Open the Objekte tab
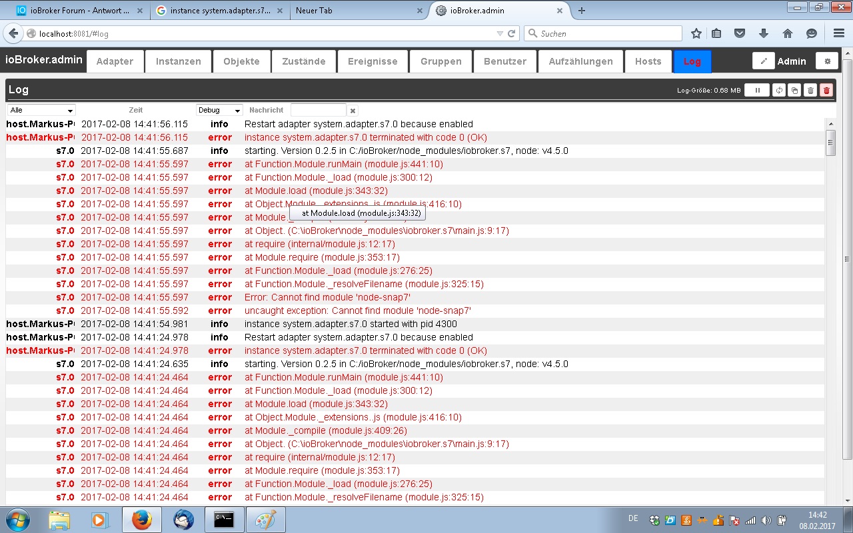 [241, 61]
